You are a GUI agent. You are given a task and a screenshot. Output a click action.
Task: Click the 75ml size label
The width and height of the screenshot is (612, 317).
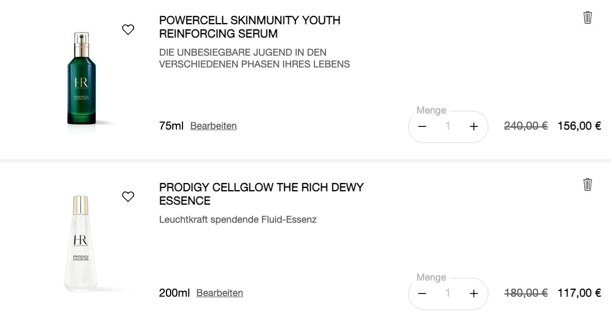[171, 126]
